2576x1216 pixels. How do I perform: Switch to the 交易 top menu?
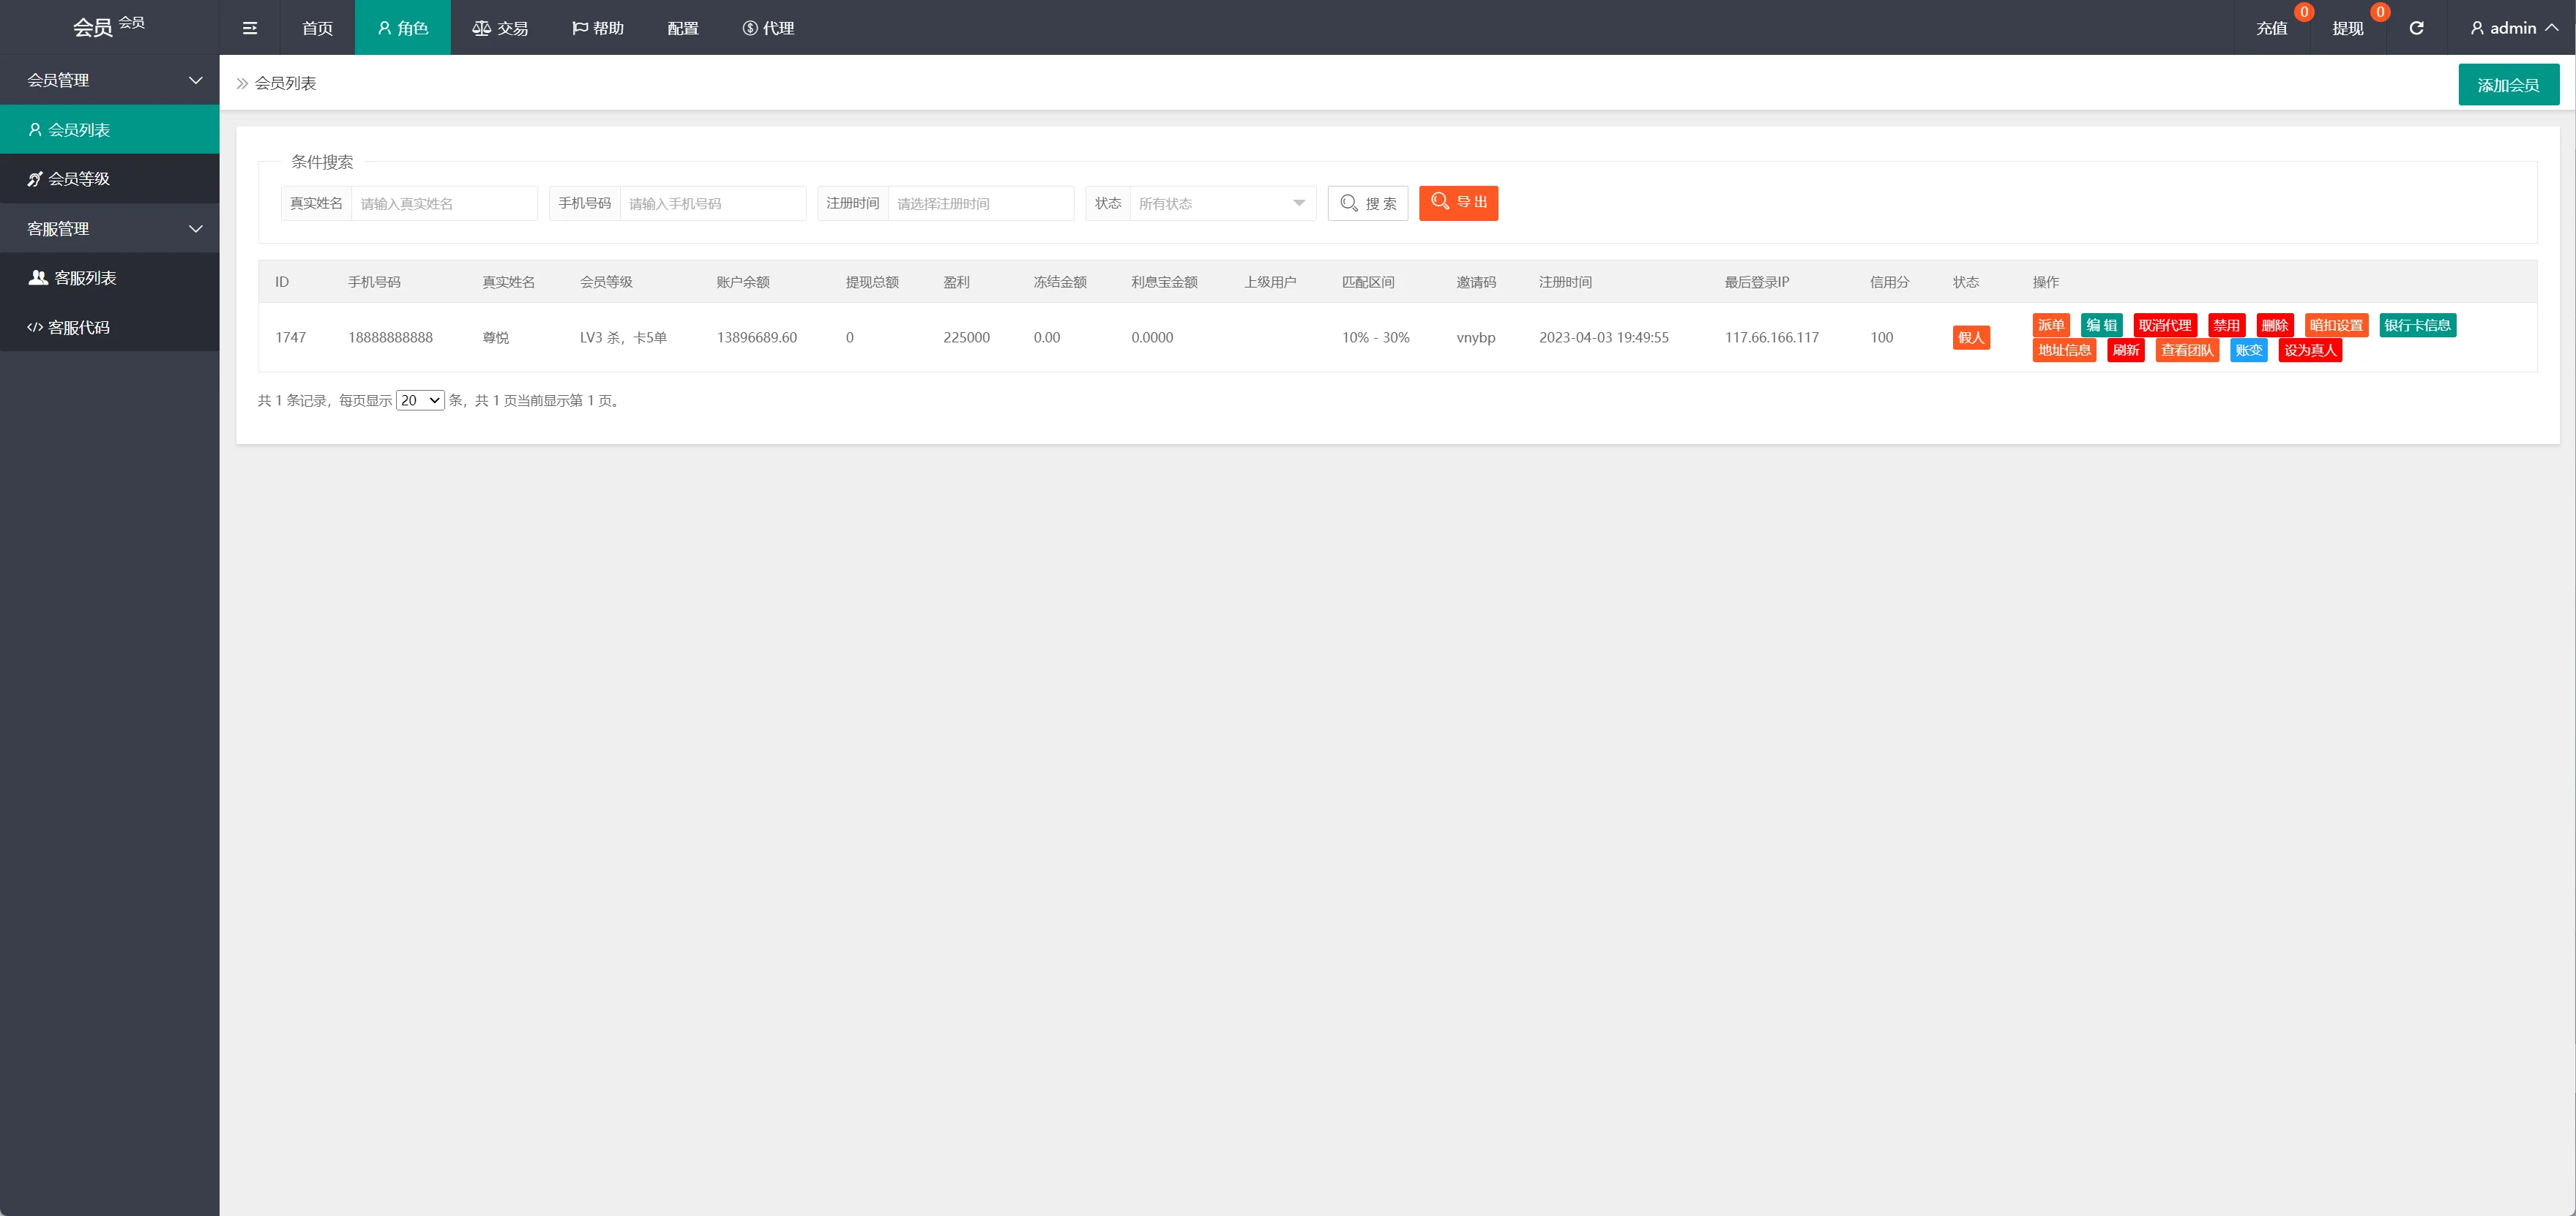pyautogui.click(x=500, y=28)
